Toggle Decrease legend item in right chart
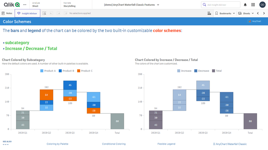This screenshot has height=150, width=268. (202, 71)
